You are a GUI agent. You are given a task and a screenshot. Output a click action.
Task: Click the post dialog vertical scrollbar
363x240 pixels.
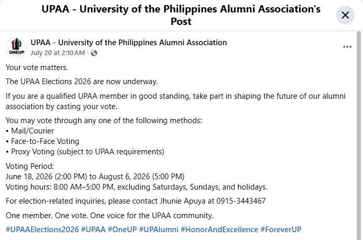[359, 136]
